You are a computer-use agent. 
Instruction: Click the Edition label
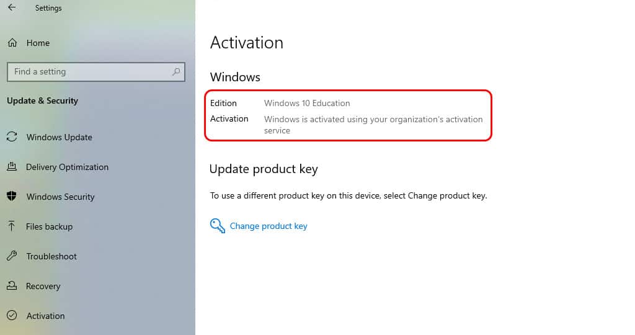[x=223, y=104]
